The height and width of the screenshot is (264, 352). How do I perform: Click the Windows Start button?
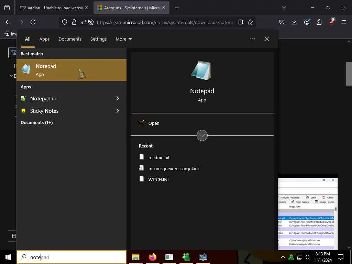coord(8,257)
